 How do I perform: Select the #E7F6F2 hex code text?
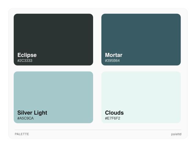coord(113,118)
